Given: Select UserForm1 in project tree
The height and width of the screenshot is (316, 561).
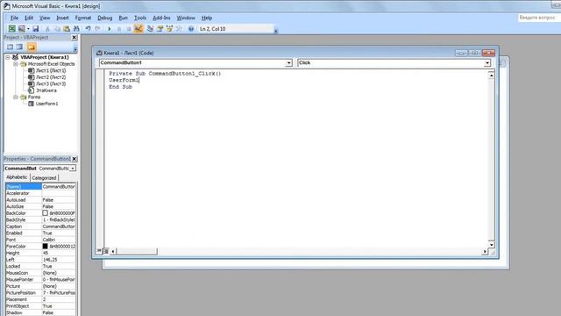Looking at the screenshot, I should (46, 104).
